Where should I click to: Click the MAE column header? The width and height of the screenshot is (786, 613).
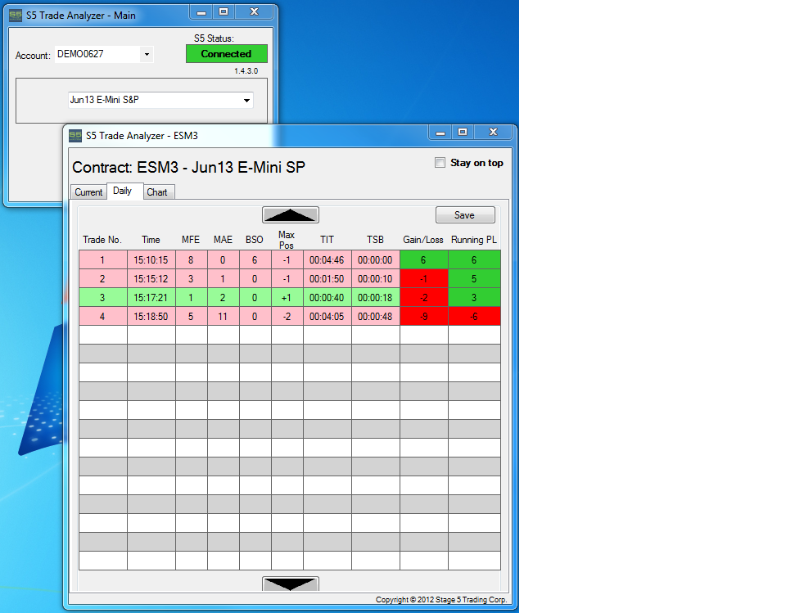(x=223, y=240)
